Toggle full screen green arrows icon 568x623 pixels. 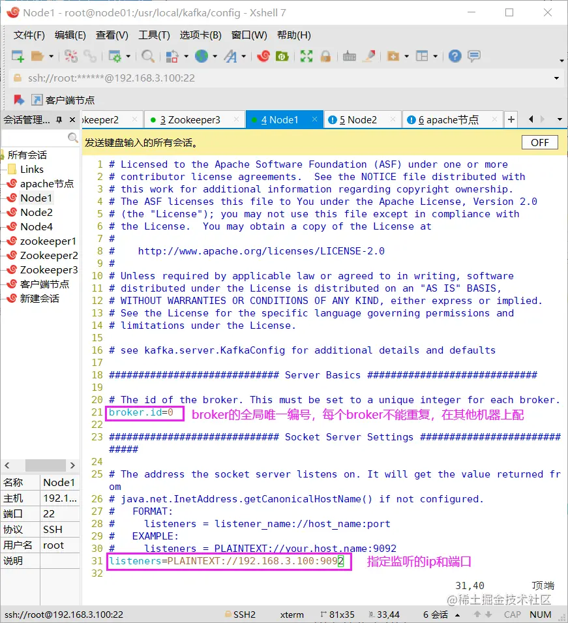tap(306, 56)
